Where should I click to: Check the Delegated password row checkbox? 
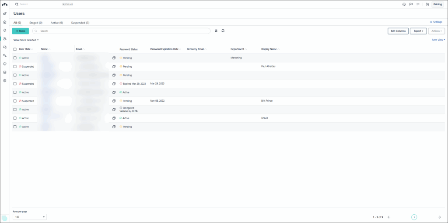click(x=15, y=110)
